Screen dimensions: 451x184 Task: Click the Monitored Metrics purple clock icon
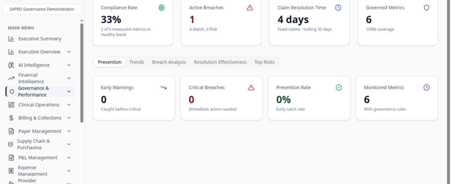426,88
